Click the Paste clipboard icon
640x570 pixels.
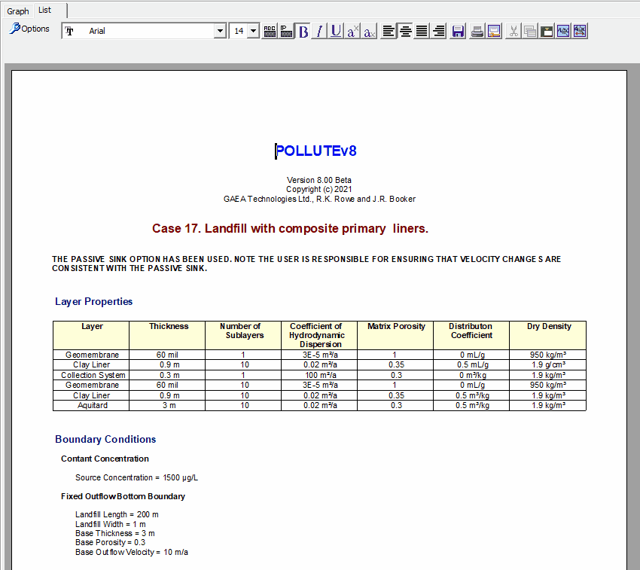(x=547, y=31)
